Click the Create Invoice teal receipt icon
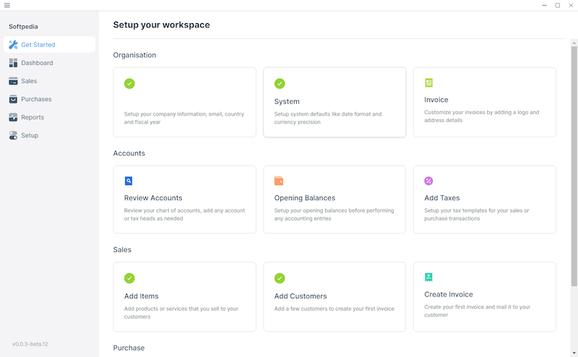The height and width of the screenshot is (357, 578). 428,277
